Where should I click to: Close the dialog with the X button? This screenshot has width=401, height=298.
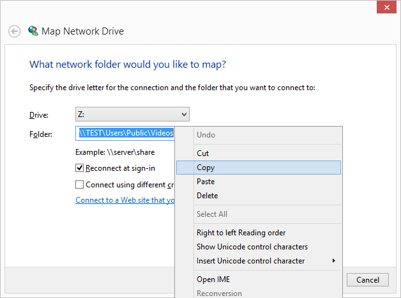click(385, 7)
